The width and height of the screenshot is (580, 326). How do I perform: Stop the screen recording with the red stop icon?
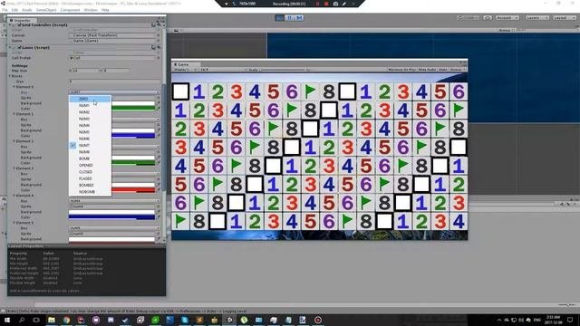point(326,4)
